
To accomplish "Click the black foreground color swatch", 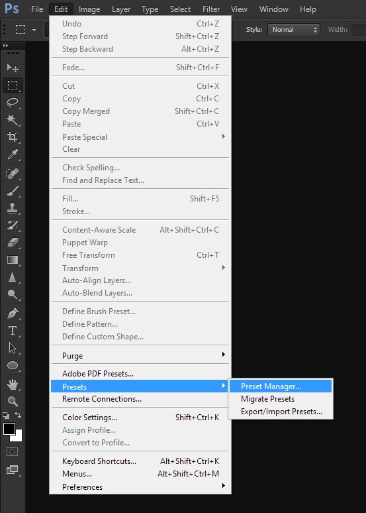I will [x=9, y=429].
